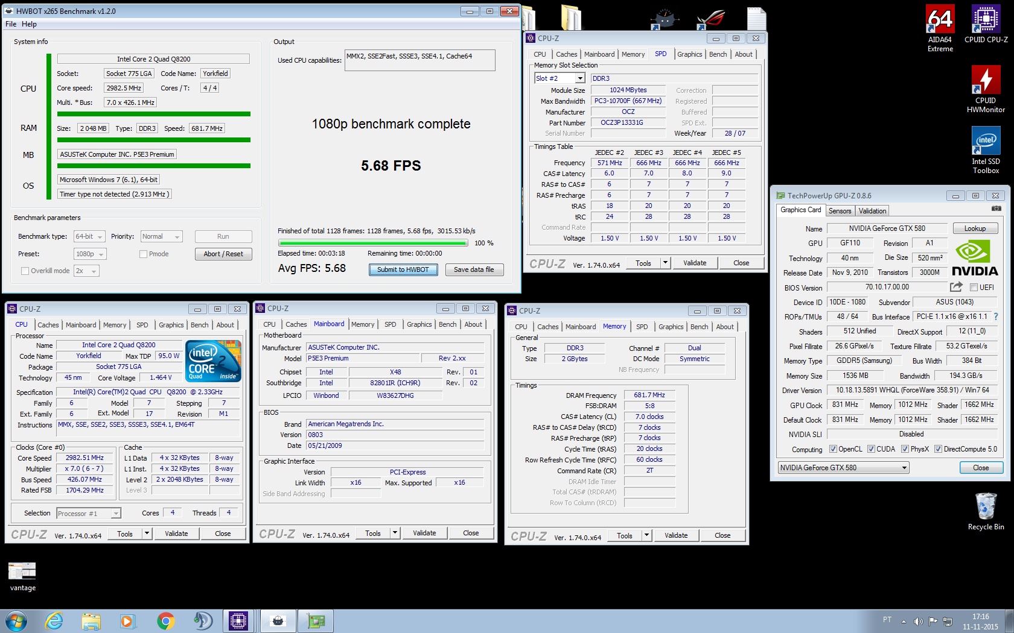Open the Priority Normal dropdown
Viewport: 1014px width, 633px height.
tap(161, 236)
